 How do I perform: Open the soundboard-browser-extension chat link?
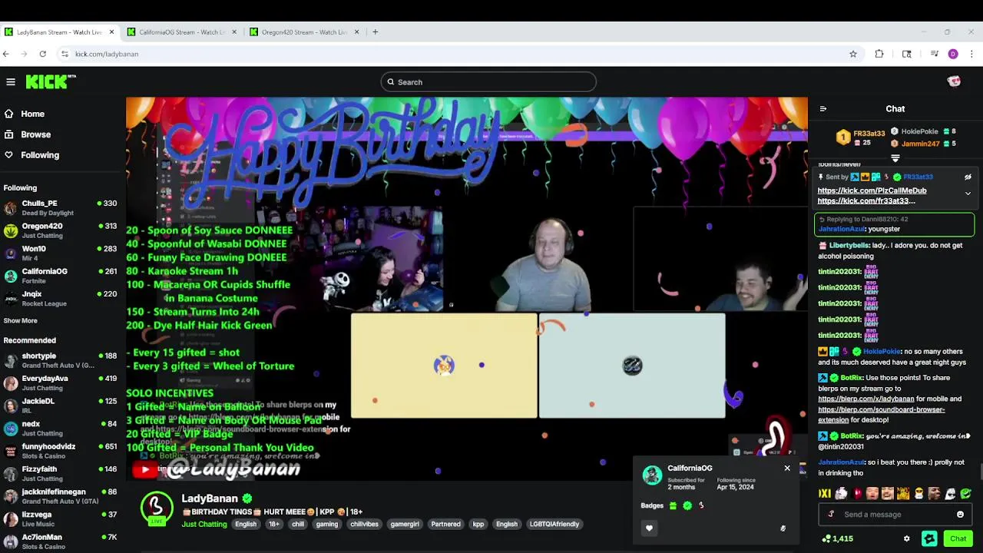click(881, 415)
